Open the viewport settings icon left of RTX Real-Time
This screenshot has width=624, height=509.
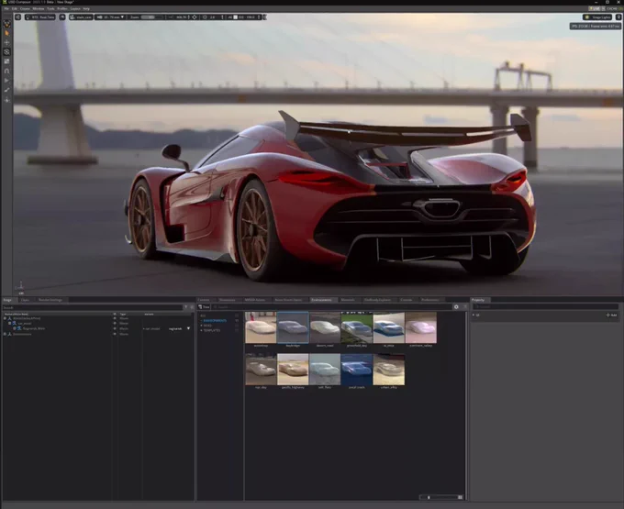click(18, 17)
